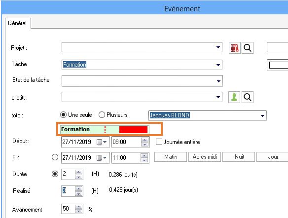Image resolution: width=288 pixels, height=218 pixels.
Task: Open the red binders project icon
Action: [x=235, y=48]
